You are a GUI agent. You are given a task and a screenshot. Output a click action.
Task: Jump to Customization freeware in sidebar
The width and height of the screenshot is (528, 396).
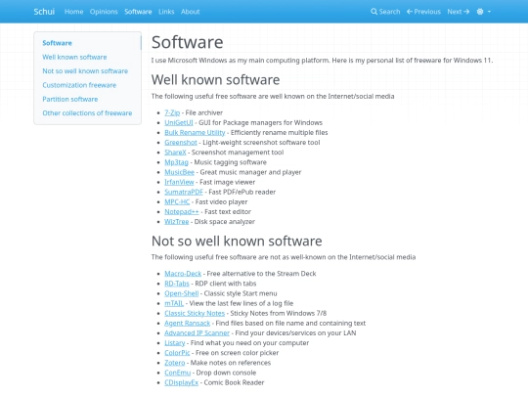click(x=79, y=85)
